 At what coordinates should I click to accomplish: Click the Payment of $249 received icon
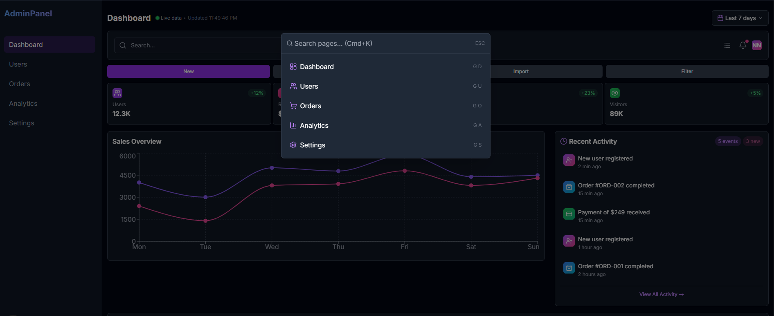click(x=569, y=214)
